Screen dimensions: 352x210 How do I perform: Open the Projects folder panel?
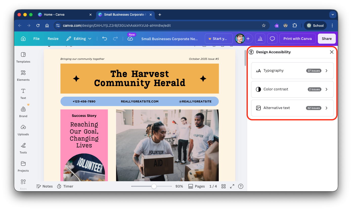click(x=23, y=167)
